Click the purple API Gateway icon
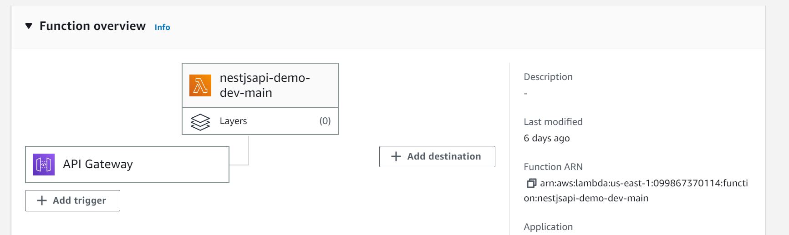The image size is (789, 235). click(x=44, y=165)
